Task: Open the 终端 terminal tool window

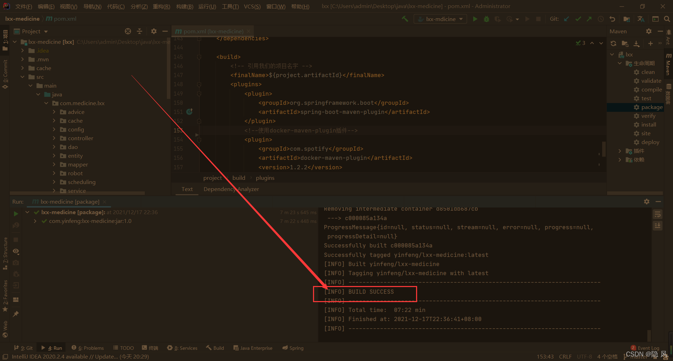Action: point(150,348)
